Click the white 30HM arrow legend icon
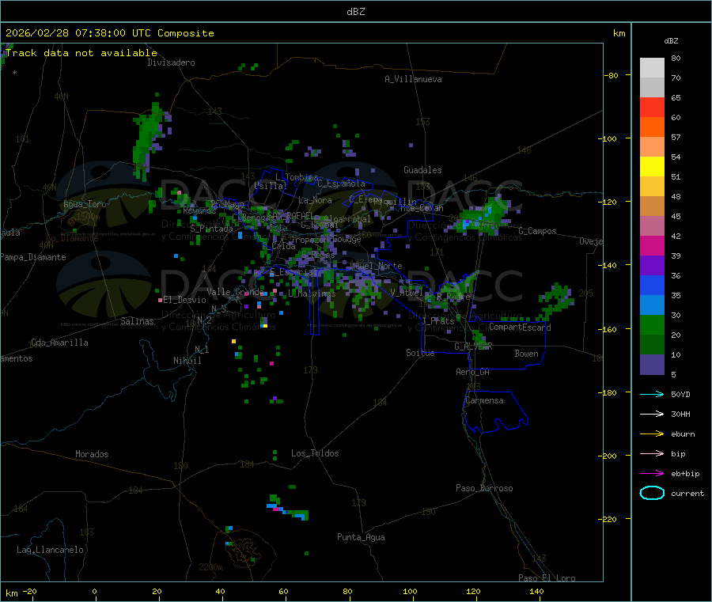 [x=652, y=414]
